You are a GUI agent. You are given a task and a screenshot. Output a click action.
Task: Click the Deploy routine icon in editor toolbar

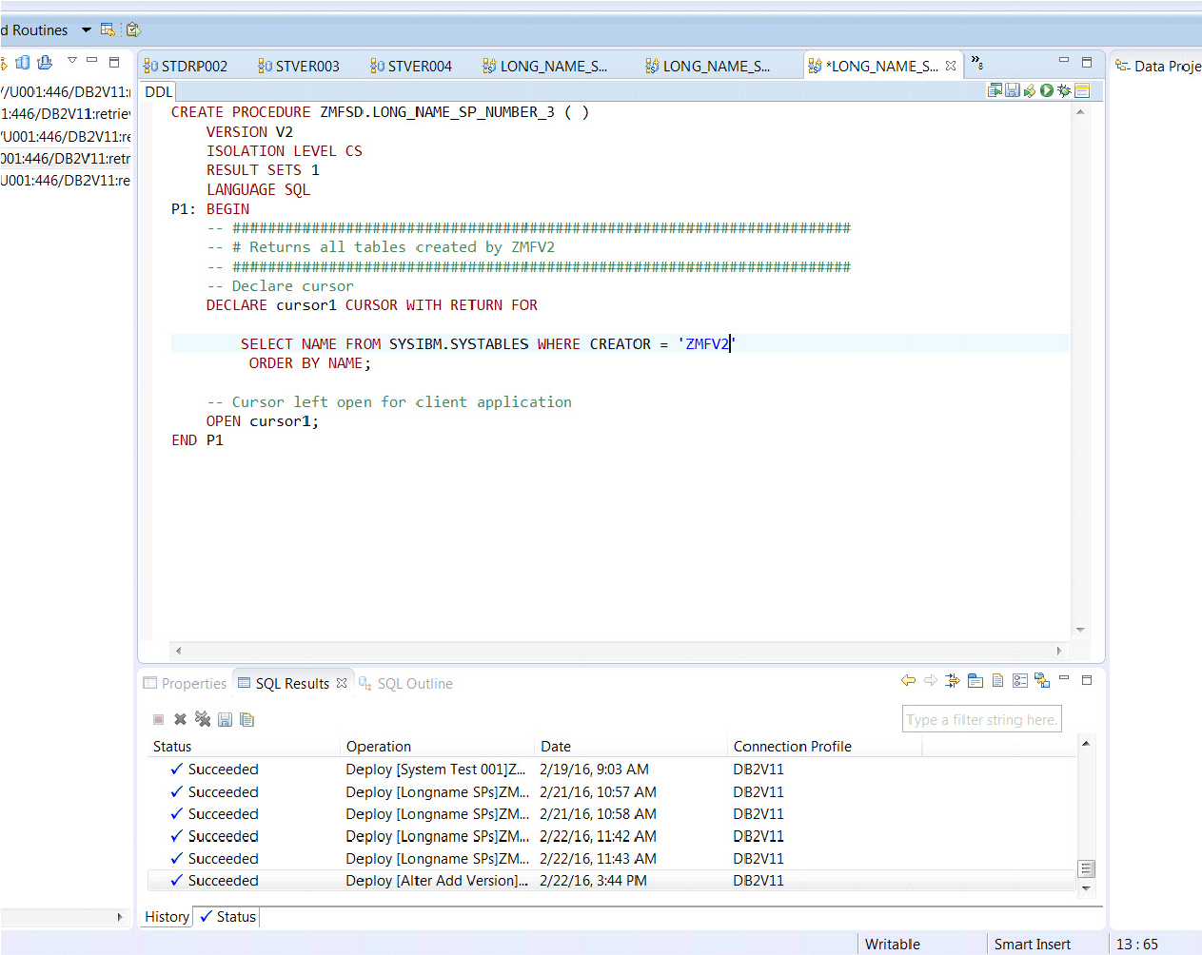[x=1030, y=90]
